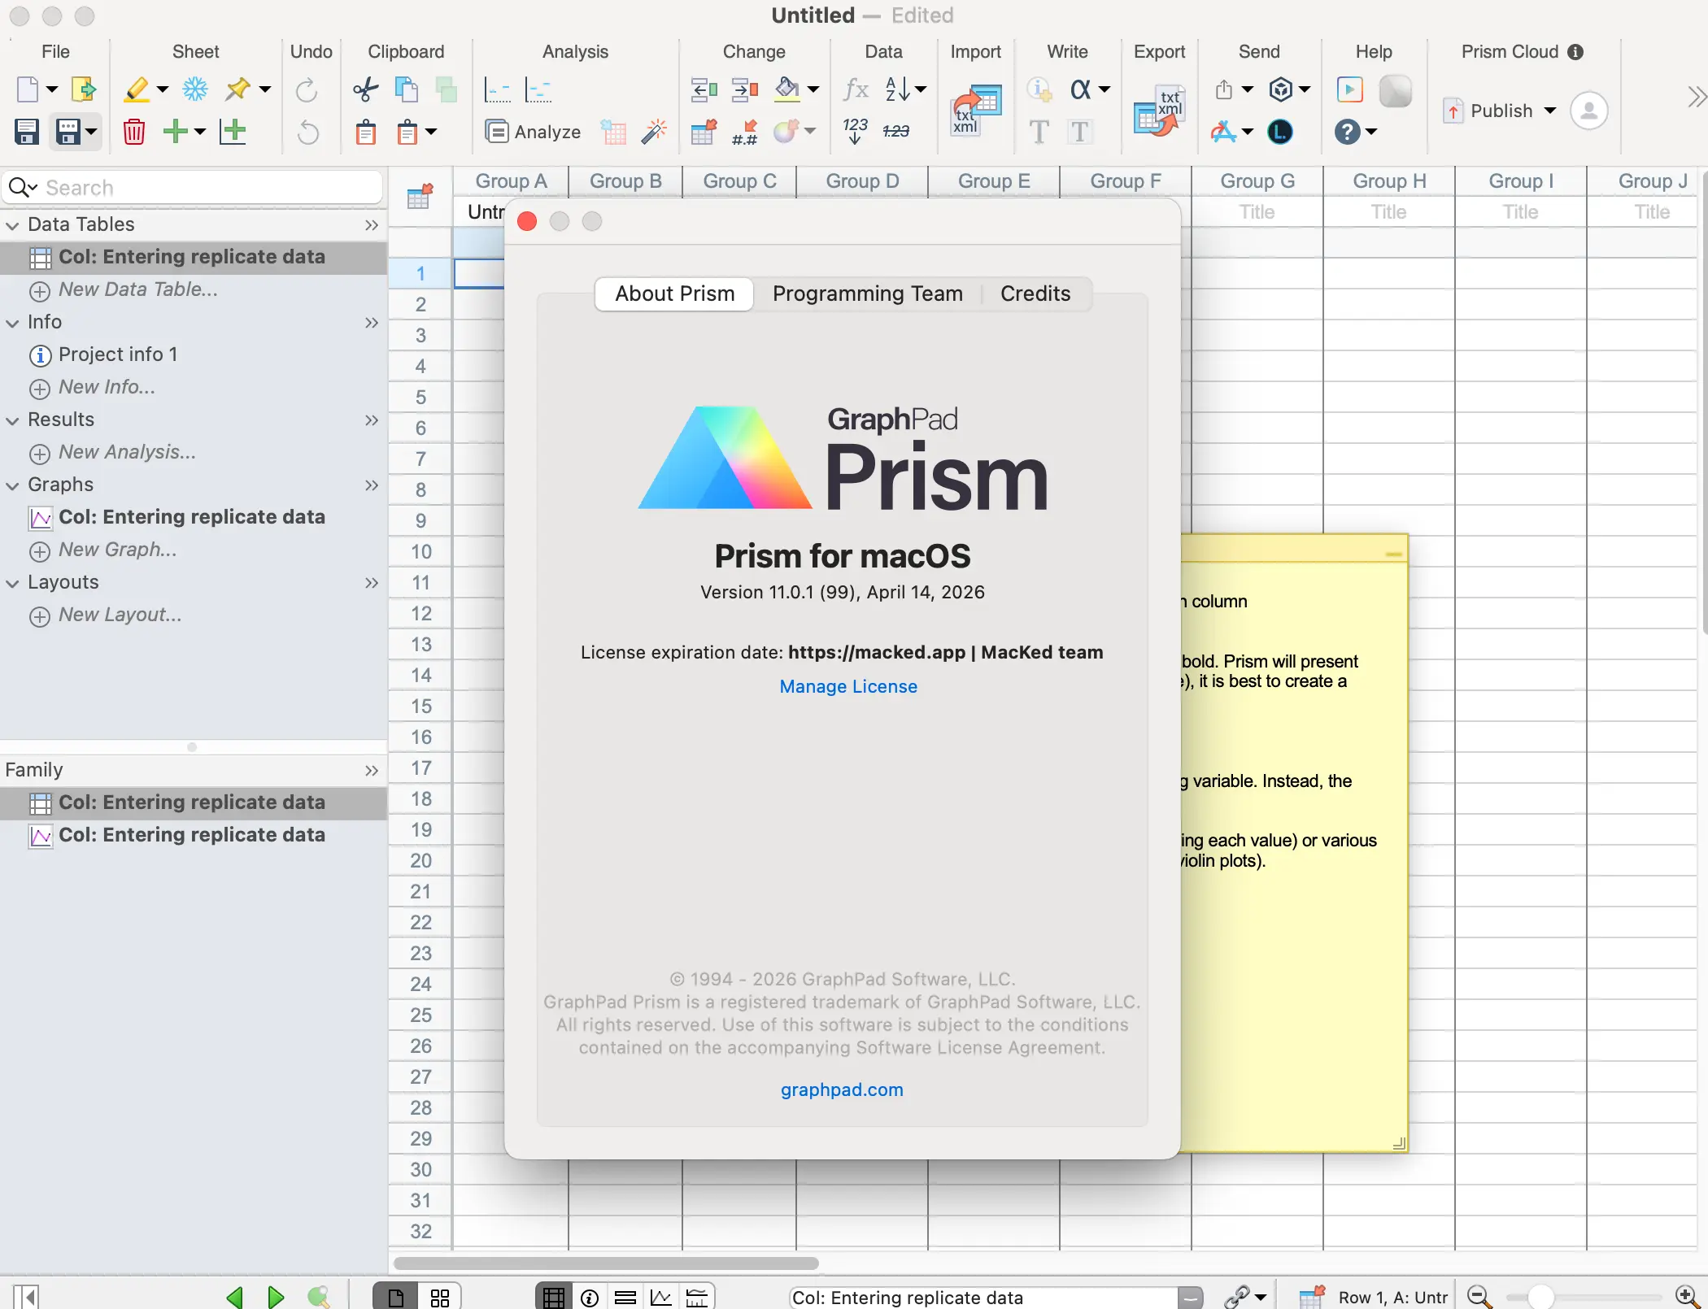Click the Prism Cloud info icon
This screenshot has width=1708, height=1309.
(1575, 52)
